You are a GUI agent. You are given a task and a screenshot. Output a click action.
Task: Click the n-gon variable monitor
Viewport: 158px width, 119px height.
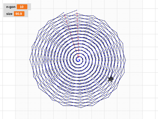click(x=17, y=7)
